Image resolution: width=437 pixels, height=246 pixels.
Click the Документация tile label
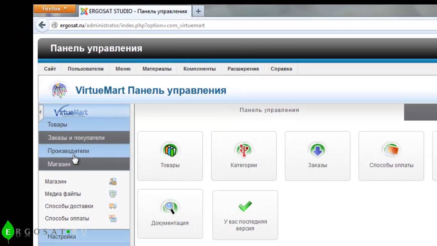pyautogui.click(x=170, y=223)
